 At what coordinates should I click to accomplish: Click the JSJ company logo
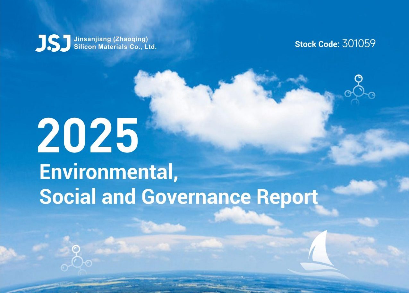tap(53, 43)
